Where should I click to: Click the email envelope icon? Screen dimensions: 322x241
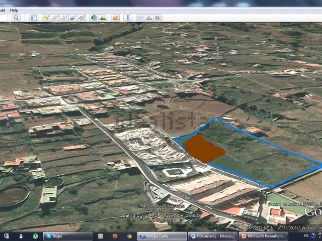pos(140,18)
